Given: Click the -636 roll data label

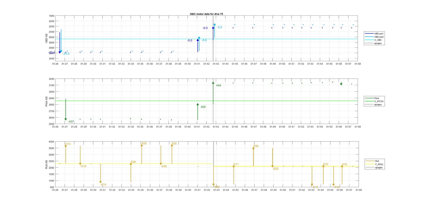Looking at the screenshot, I should (164, 166).
